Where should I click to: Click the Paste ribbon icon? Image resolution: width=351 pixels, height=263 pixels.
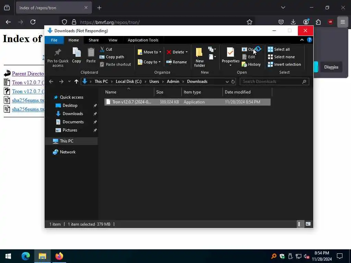coord(91,55)
